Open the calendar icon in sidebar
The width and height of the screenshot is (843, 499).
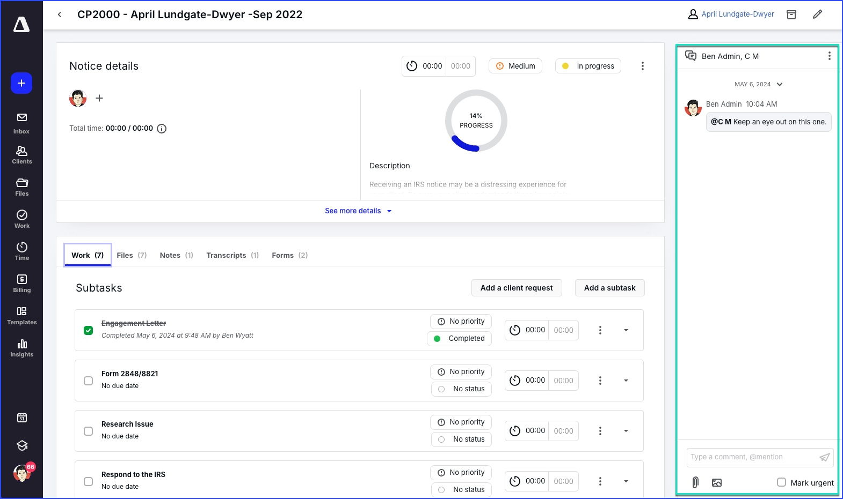tap(22, 418)
